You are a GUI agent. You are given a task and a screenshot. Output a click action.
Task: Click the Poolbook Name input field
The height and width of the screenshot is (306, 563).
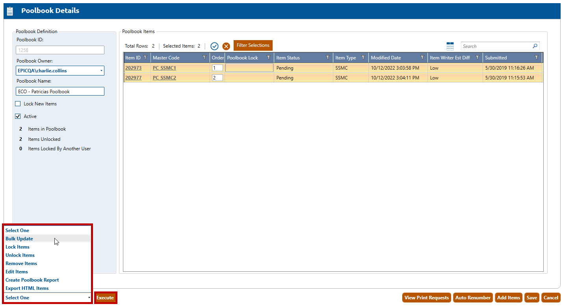pyautogui.click(x=60, y=91)
